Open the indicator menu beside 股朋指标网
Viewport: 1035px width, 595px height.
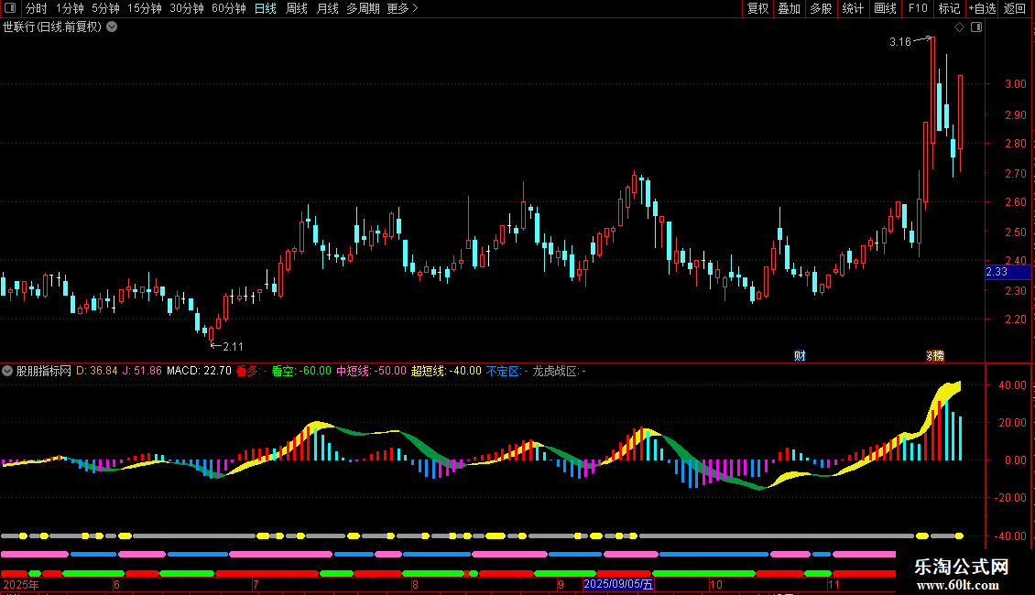[7, 371]
